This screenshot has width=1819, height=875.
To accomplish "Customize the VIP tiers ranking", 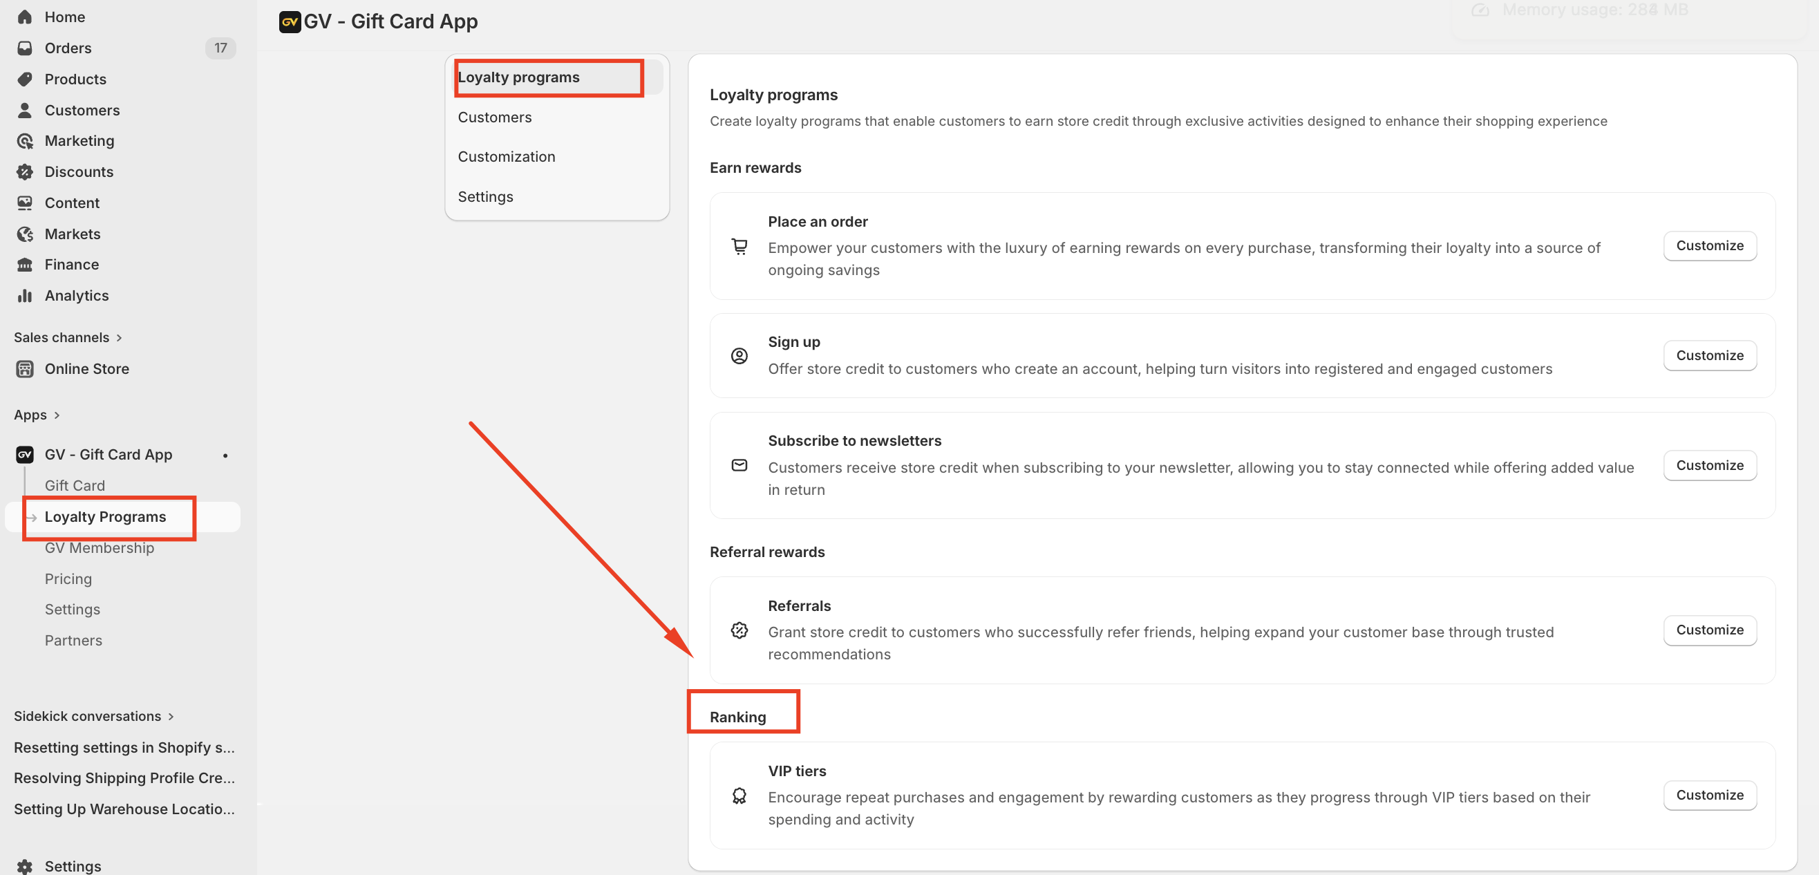I will (x=1709, y=796).
